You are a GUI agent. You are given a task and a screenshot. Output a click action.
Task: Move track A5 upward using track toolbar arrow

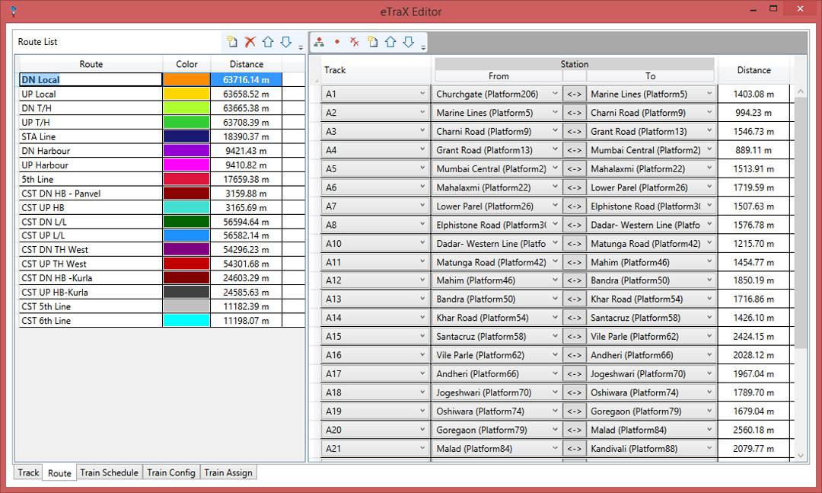pyautogui.click(x=391, y=42)
